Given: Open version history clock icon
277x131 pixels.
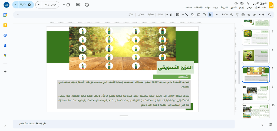Looking at the screenshot, I should 87,5.
